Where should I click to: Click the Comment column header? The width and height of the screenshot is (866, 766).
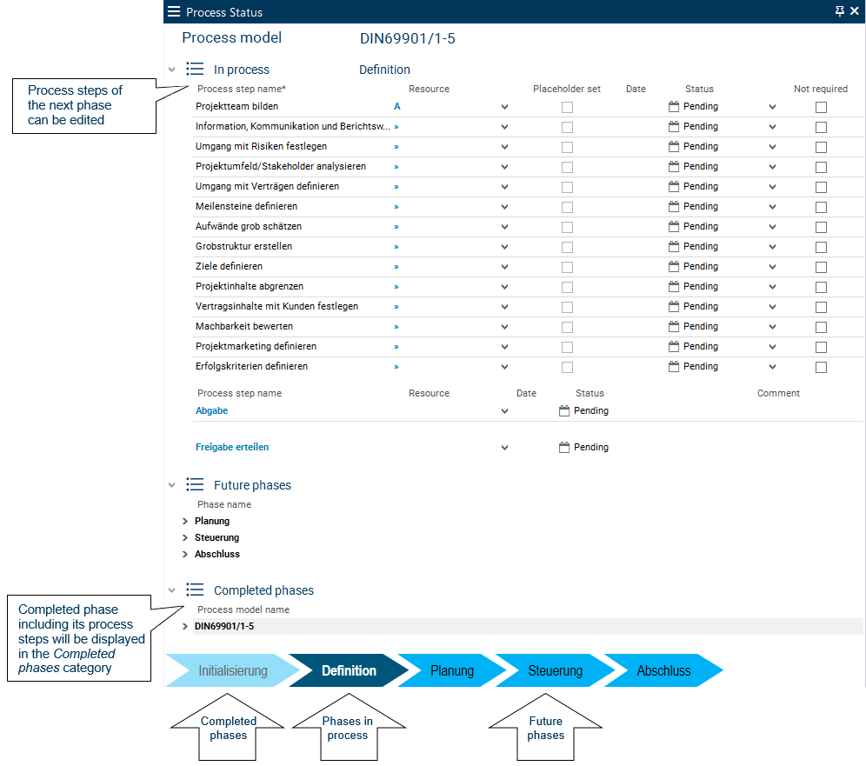(778, 393)
